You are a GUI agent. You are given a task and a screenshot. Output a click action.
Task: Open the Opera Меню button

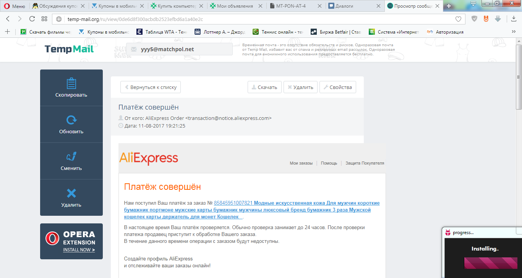pos(14,6)
